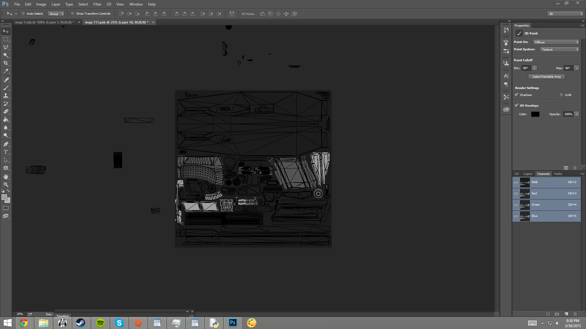Select the Horizontal Type tool

6,152
